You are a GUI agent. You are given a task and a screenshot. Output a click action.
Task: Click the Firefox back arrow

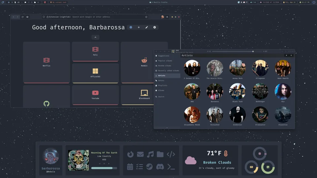coord(14,17)
